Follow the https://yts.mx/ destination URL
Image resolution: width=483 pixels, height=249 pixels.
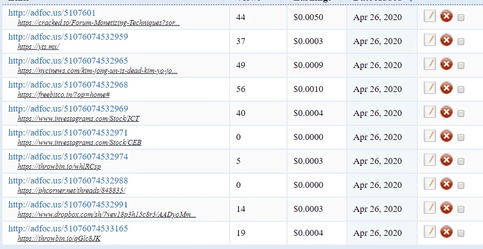pyautogui.click(x=39, y=47)
